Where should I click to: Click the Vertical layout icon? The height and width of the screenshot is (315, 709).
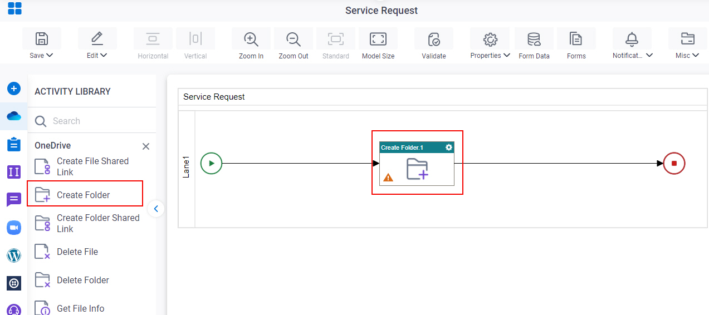click(195, 38)
